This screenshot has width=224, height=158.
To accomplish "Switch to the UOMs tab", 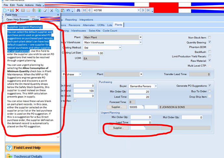I will (101, 25).
